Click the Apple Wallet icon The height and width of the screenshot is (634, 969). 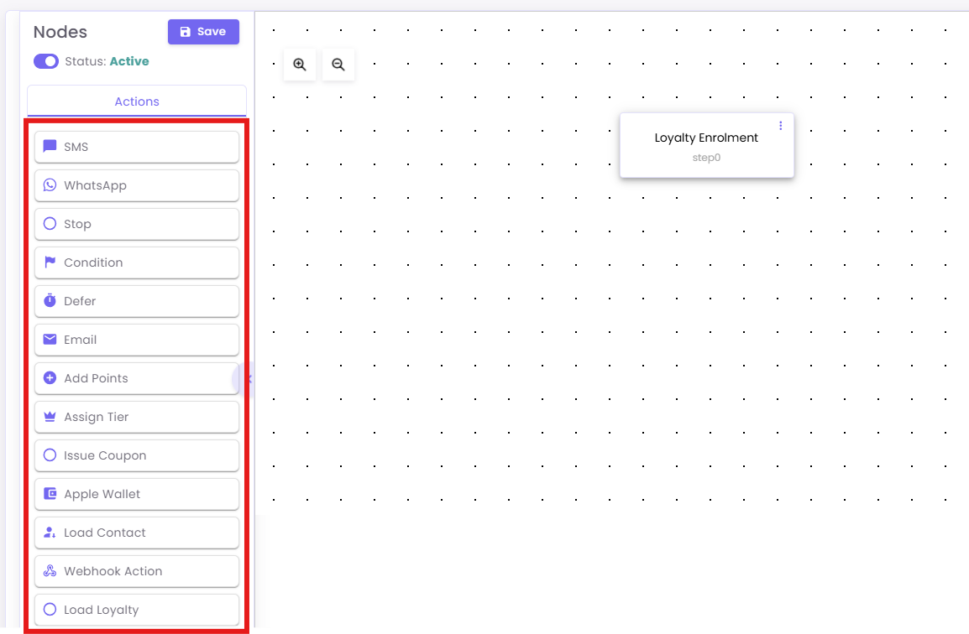50,494
